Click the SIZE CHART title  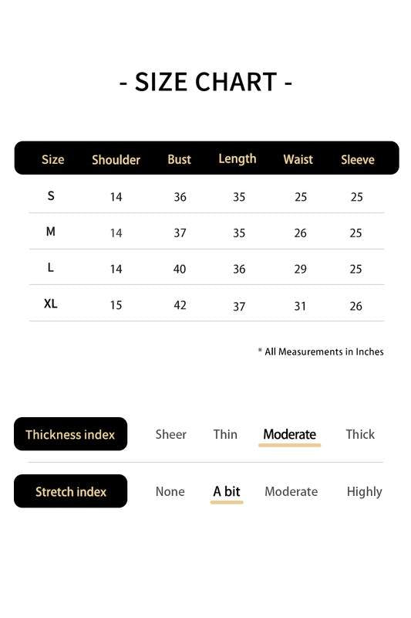coord(206,82)
